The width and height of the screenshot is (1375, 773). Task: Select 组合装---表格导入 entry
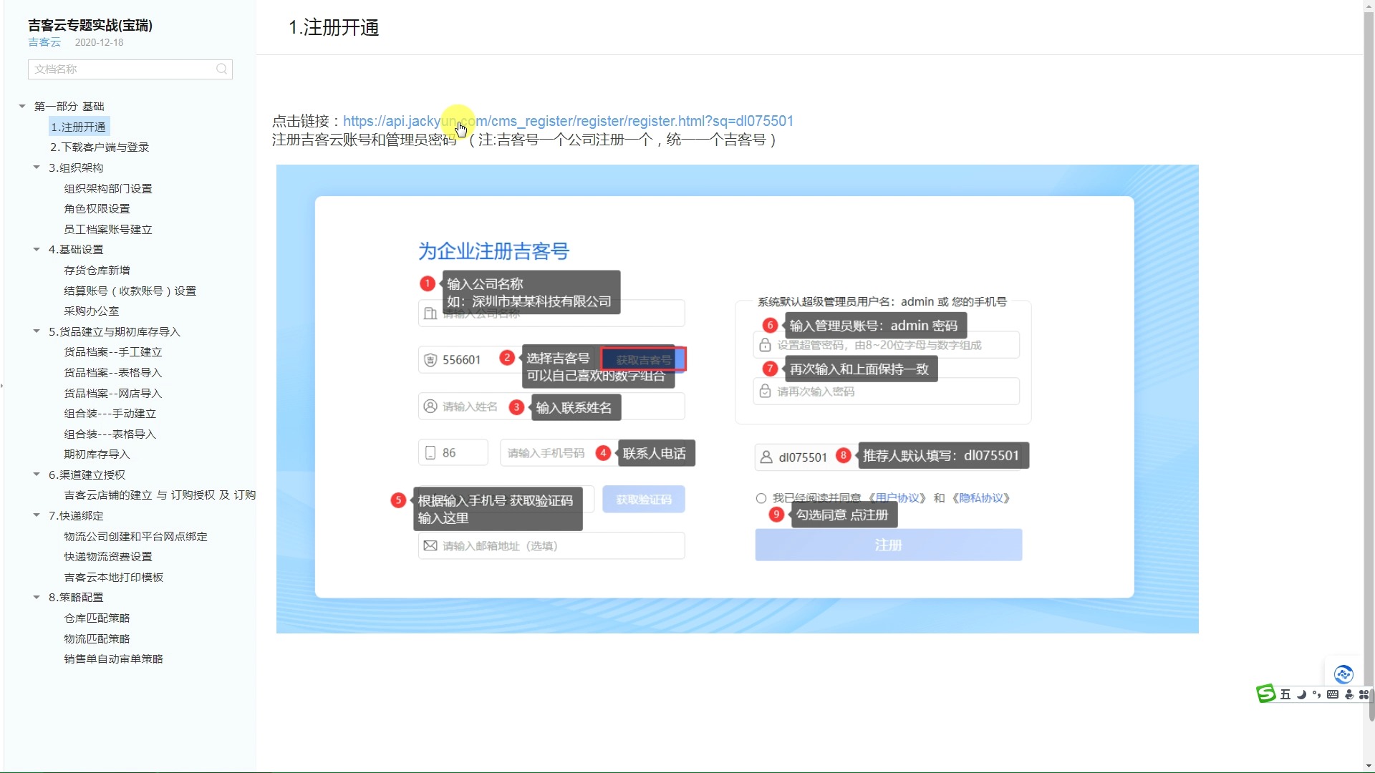(x=110, y=434)
